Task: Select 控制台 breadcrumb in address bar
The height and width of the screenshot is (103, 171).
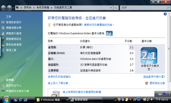Action: pyautogui.click(x=28, y=8)
